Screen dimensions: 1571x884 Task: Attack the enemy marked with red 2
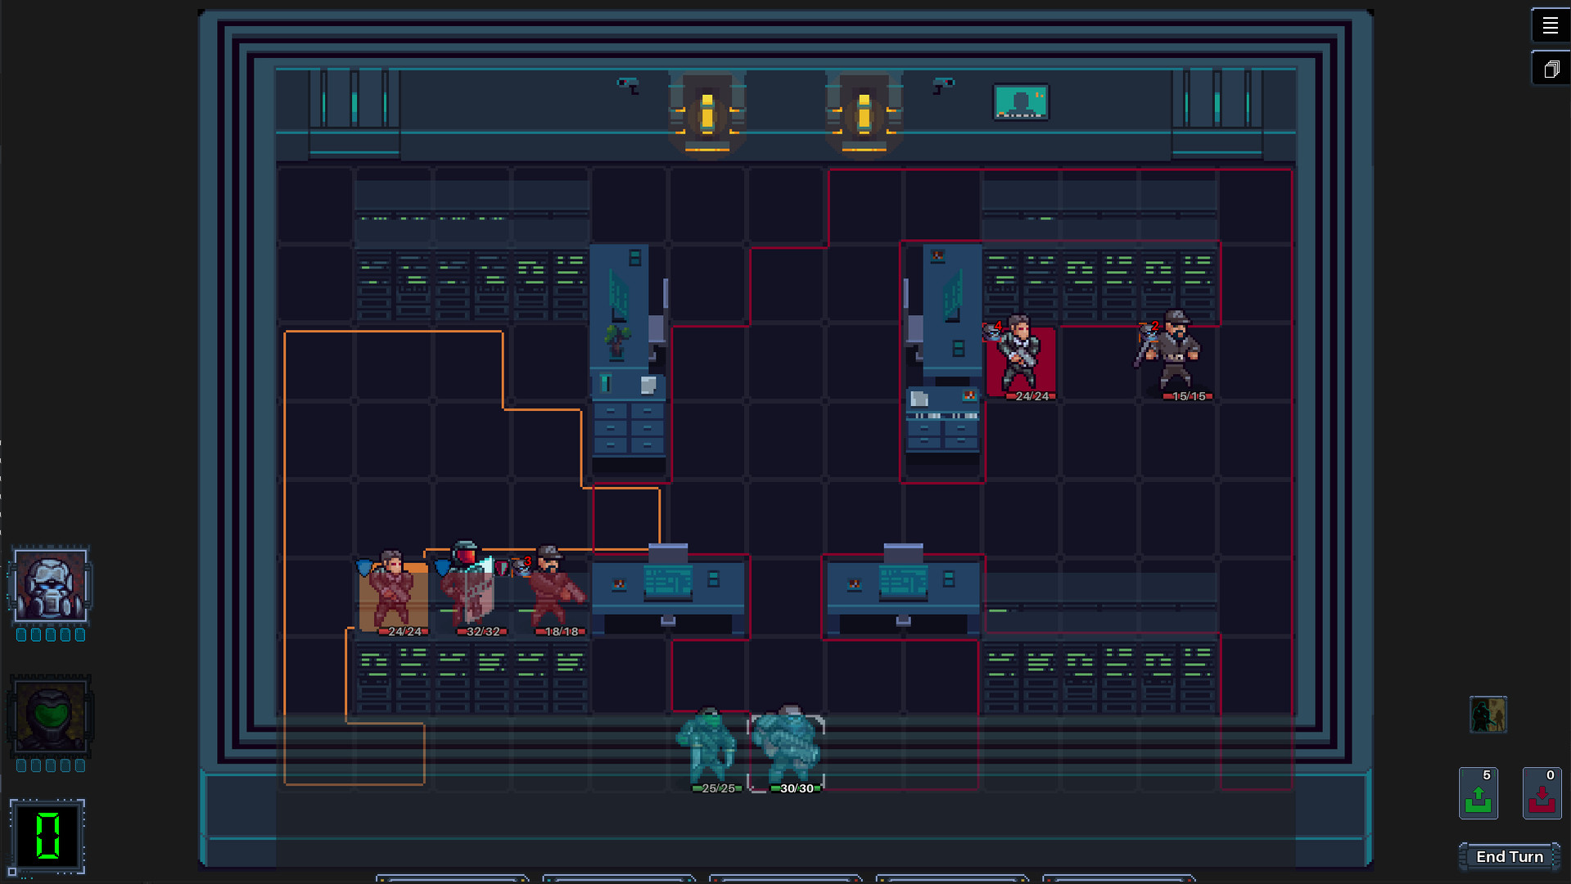coord(1176,352)
